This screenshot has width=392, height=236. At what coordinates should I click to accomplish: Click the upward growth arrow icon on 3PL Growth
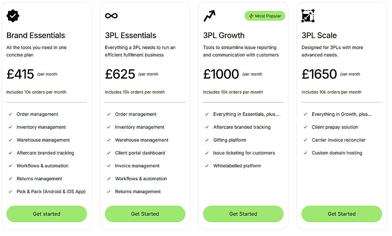209,15
